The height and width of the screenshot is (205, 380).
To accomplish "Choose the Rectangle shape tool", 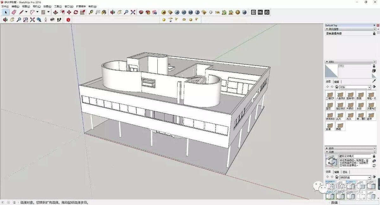I will (x=43, y=12).
